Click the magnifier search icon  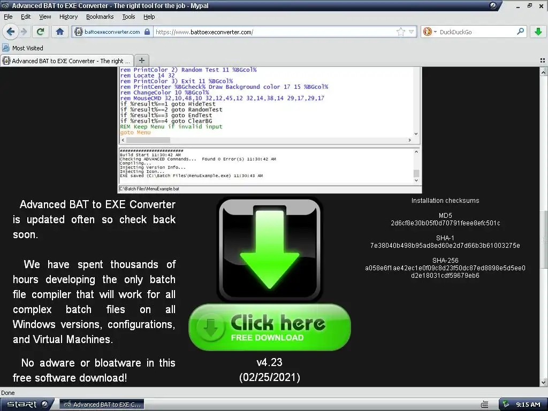tap(520, 32)
